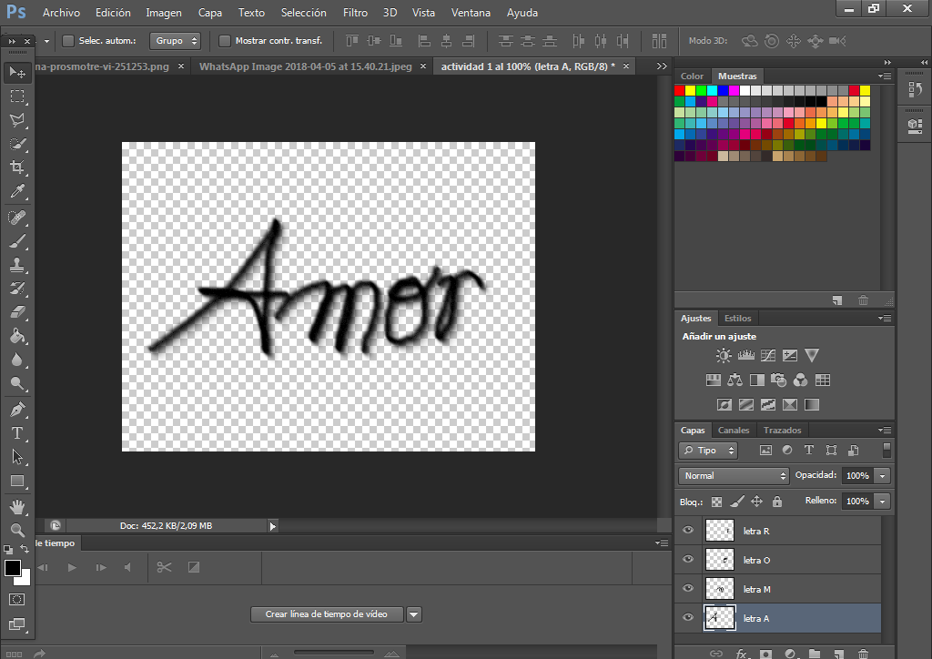The height and width of the screenshot is (659, 932).
Task: Click the foreground color swatch
Action: [13, 568]
